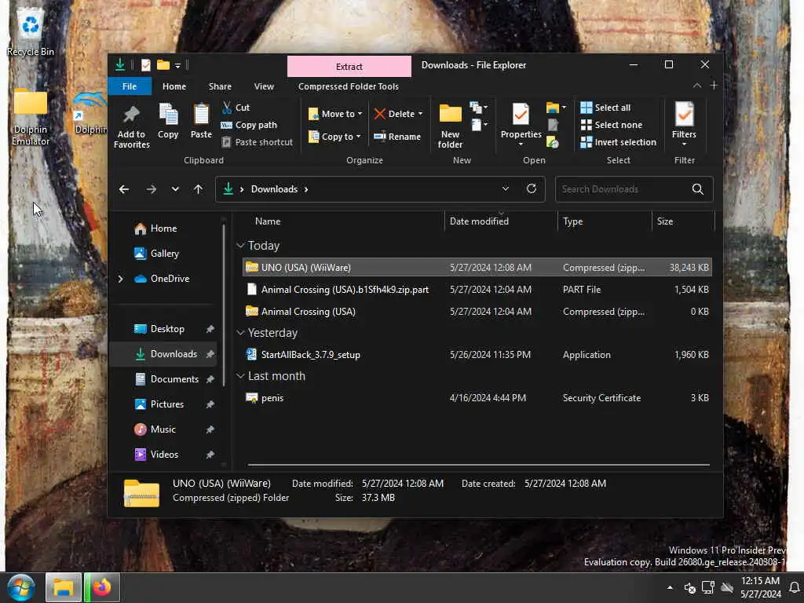Customize Quick Access Toolbar dropdown
Screen dimensions: 804x603
pyautogui.click(x=178, y=66)
